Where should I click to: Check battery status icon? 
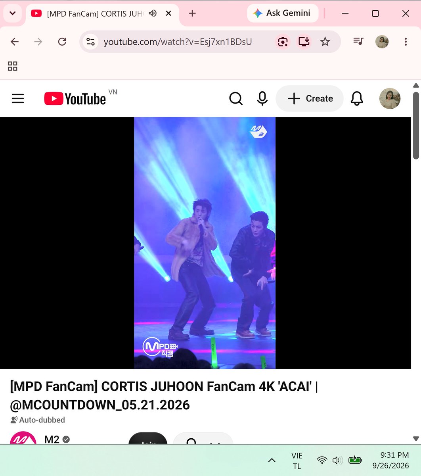click(355, 460)
